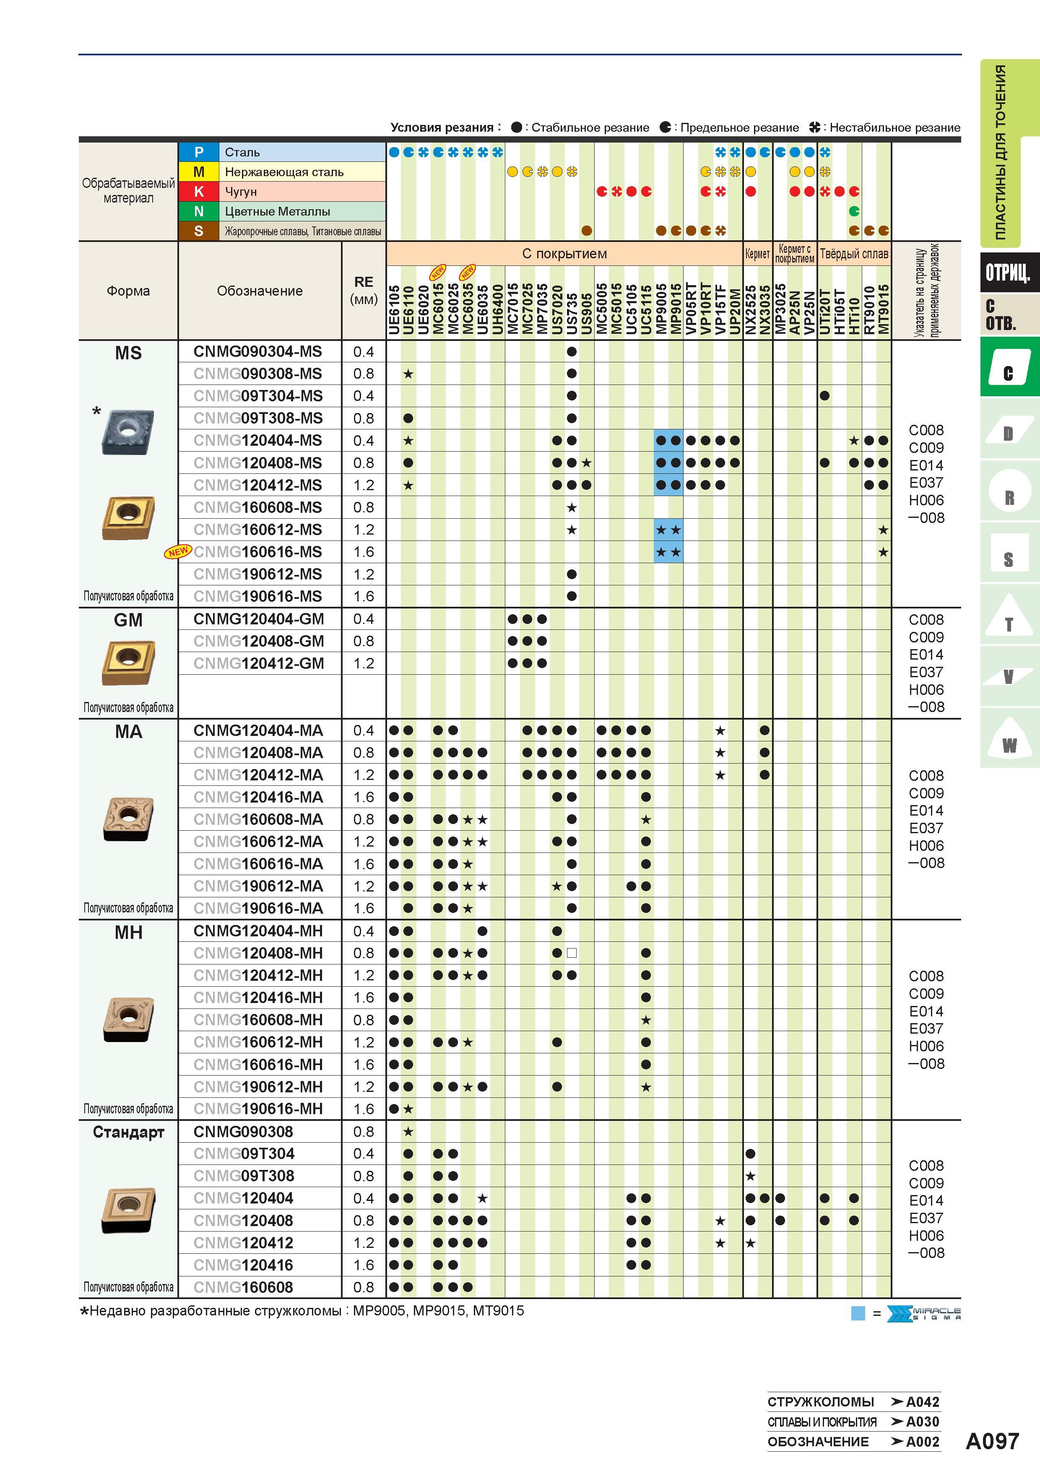The image size is (1040, 1471).
Task: Select the D insert shape tab
Action: (1009, 429)
